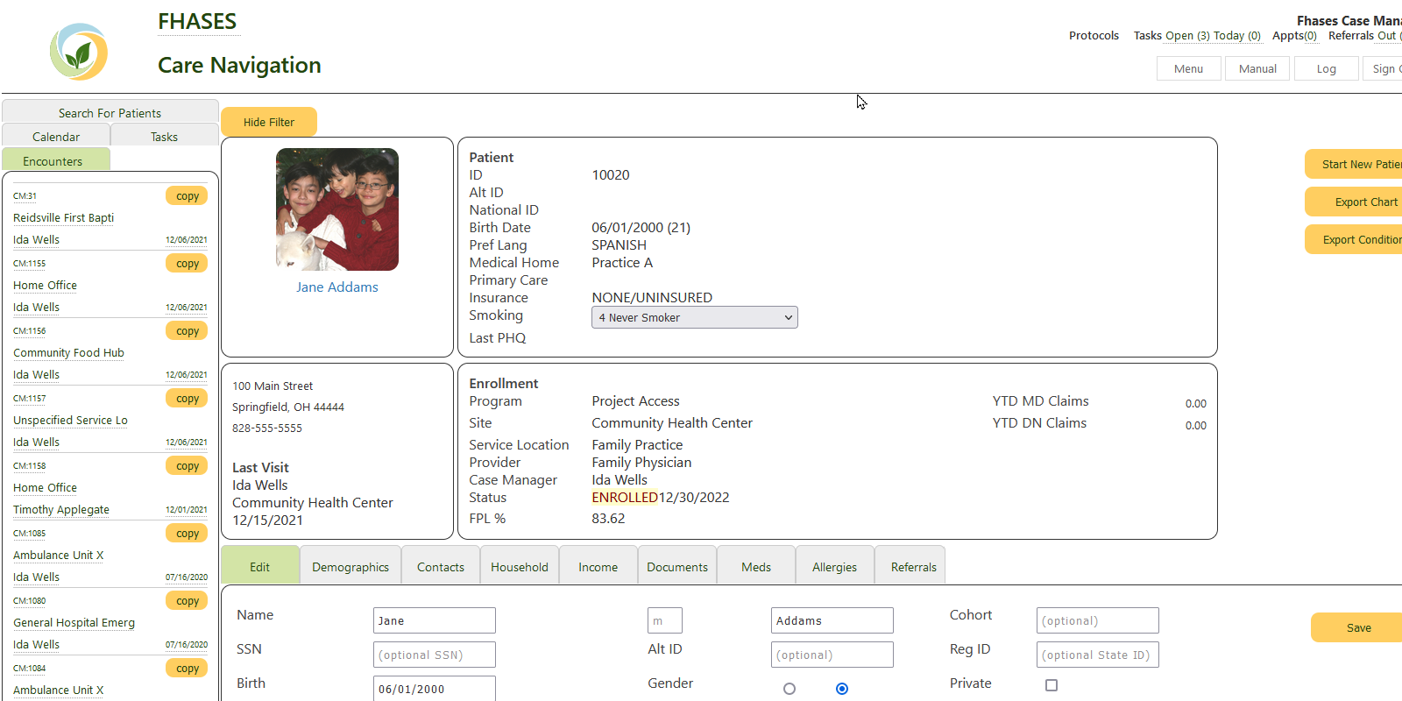
Task: Click the Ambulance Unit X CM:1085 encounter
Action: (x=58, y=555)
